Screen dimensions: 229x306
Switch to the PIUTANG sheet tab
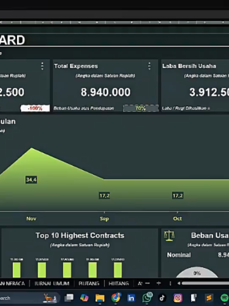click(x=89, y=284)
